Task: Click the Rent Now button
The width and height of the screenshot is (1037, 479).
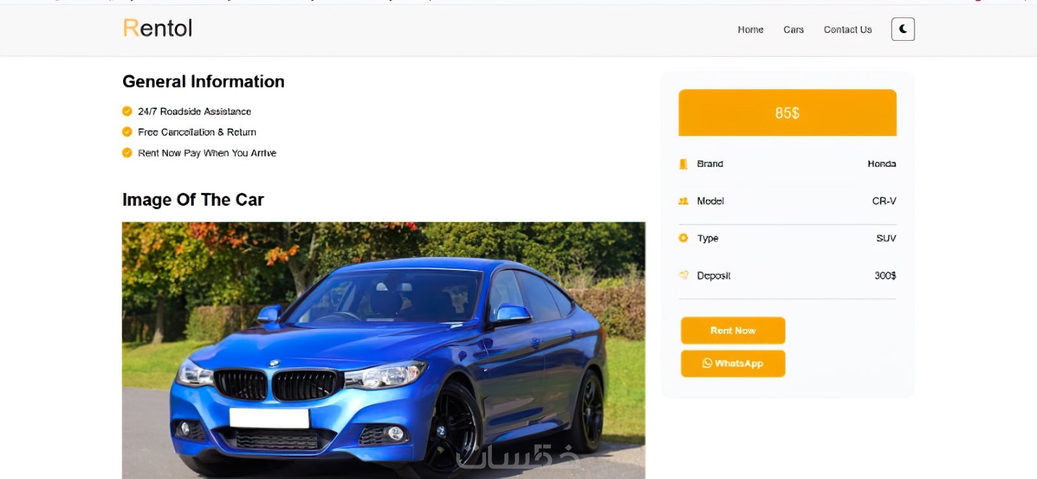Action: [x=733, y=330]
